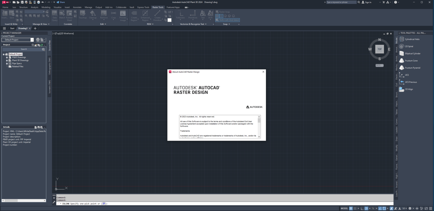
Task: Toggle object snap in status bar
Action: tap(384, 208)
